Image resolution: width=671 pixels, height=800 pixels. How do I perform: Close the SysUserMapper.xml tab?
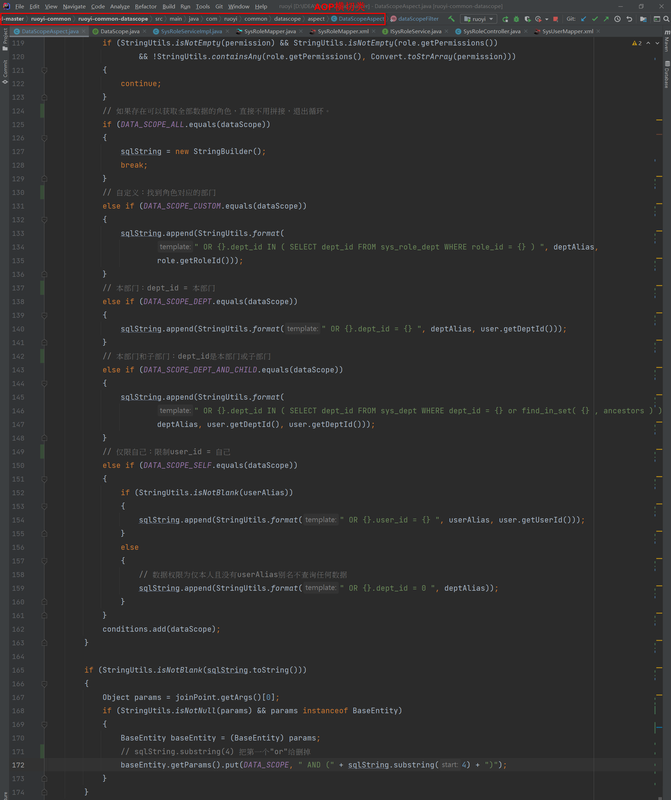[x=598, y=31]
